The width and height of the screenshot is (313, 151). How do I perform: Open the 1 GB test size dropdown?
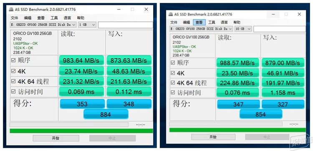click(x=87, y=25)
